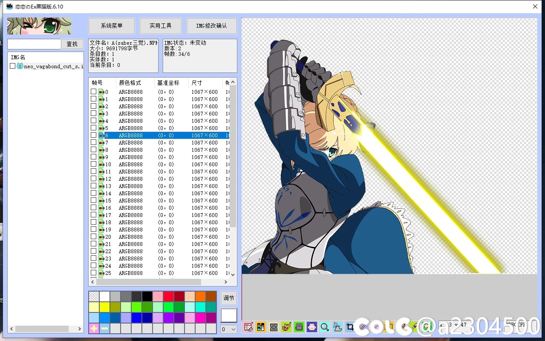Click frame list horizontal scroll left arrow
This screenshot has height=341, width=545.
coord(92,282)
